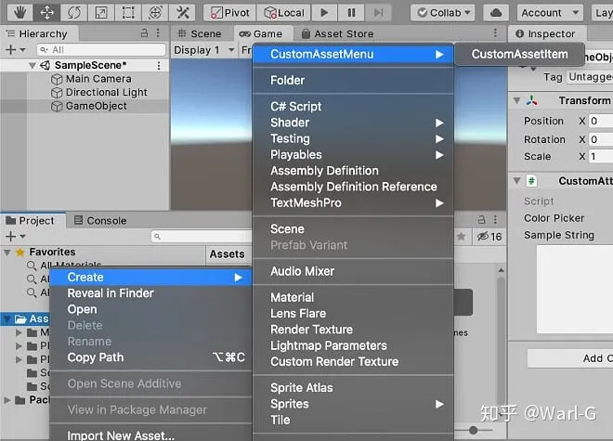Screen dimensions: 613x441
Task: Select Reveal in Finder menu entry
Action: (x=150, y=293)
